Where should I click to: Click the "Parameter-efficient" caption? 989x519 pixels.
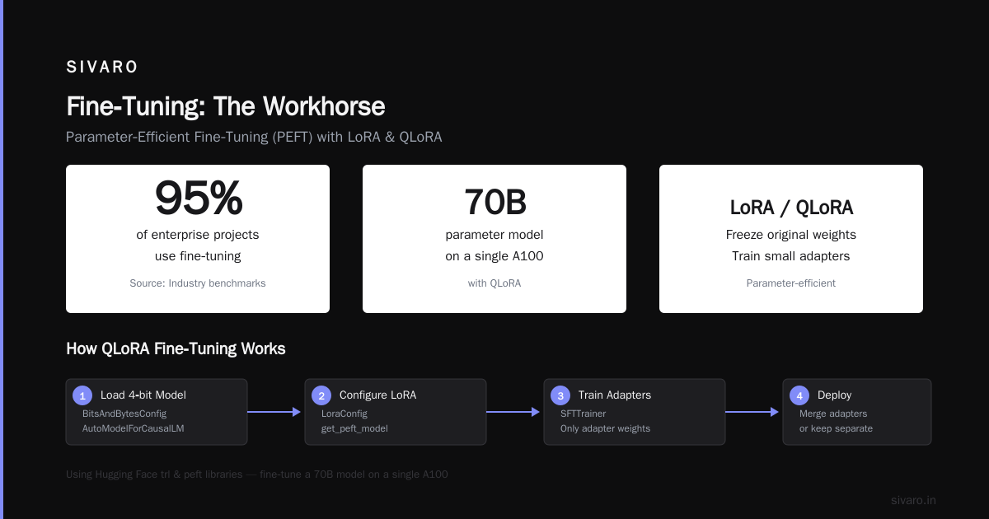[791, 283]
